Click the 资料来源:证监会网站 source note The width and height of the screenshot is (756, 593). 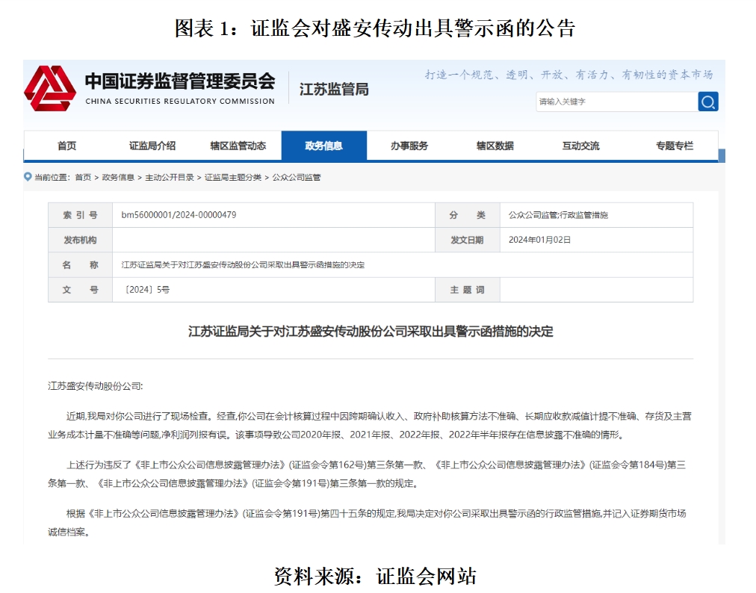coord(375,576)
